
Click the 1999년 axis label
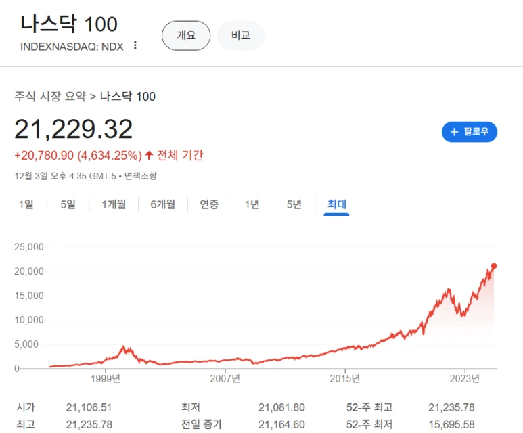(x=106, y=379)
